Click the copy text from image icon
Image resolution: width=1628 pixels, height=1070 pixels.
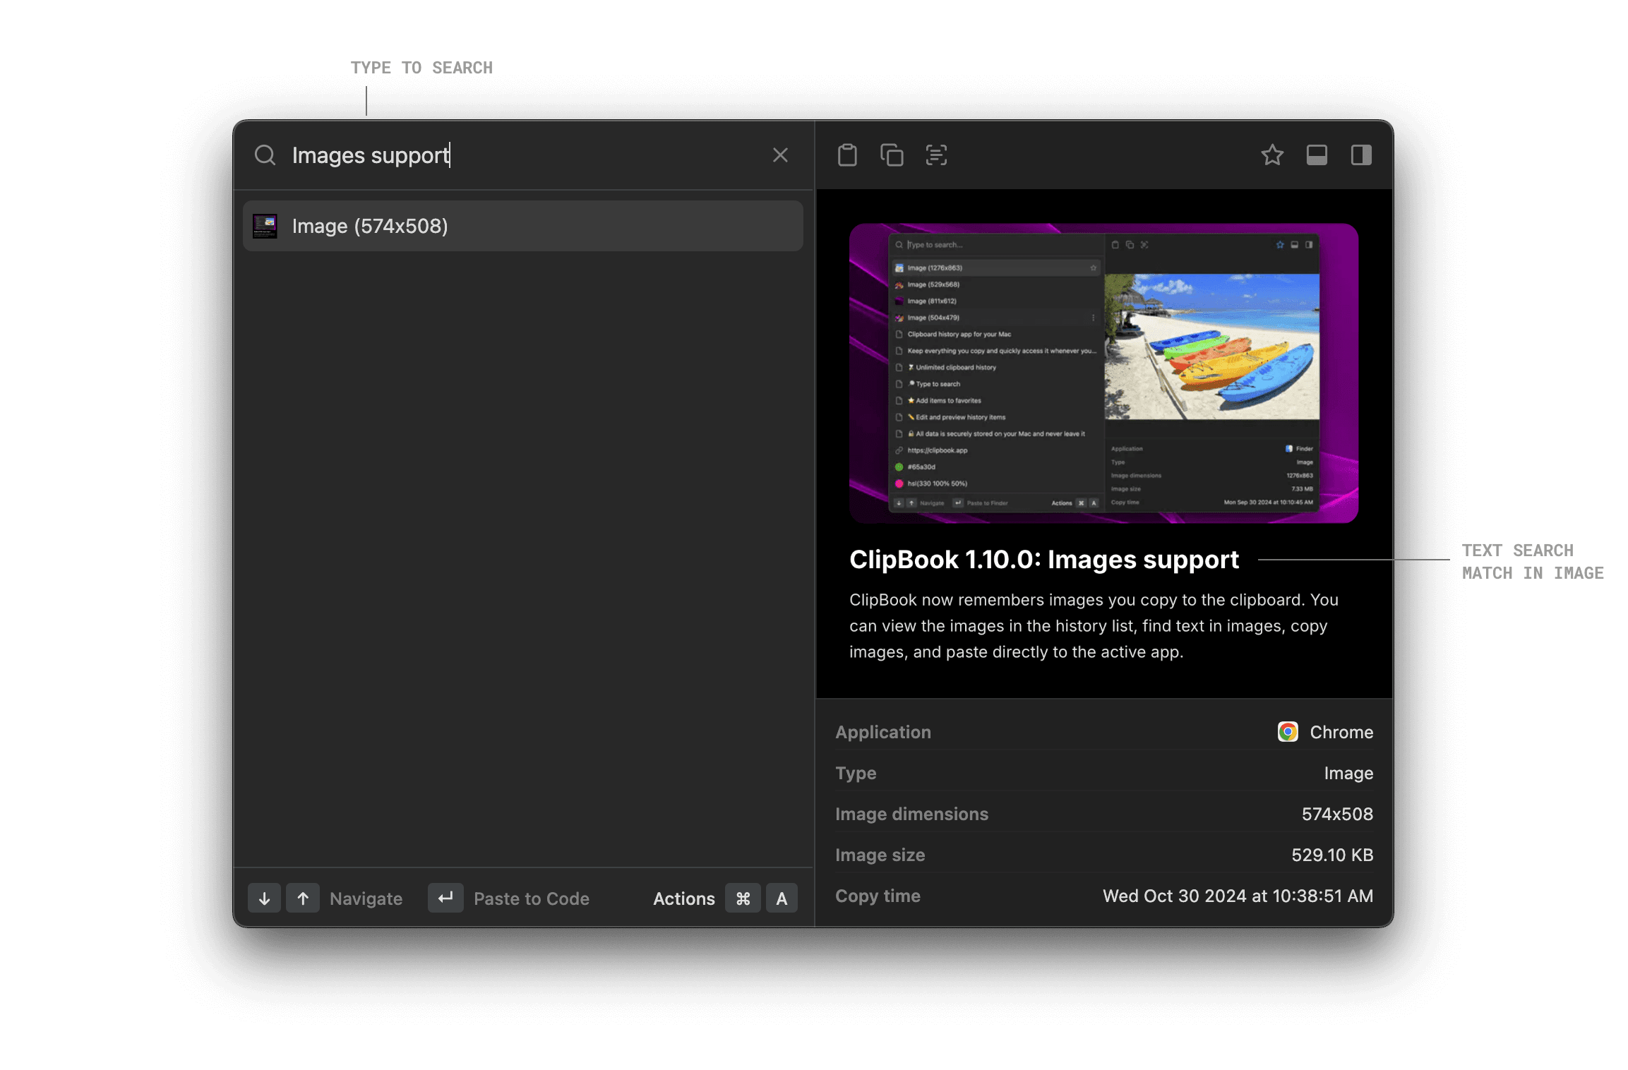pyautogui.click(x=936, y=155)
